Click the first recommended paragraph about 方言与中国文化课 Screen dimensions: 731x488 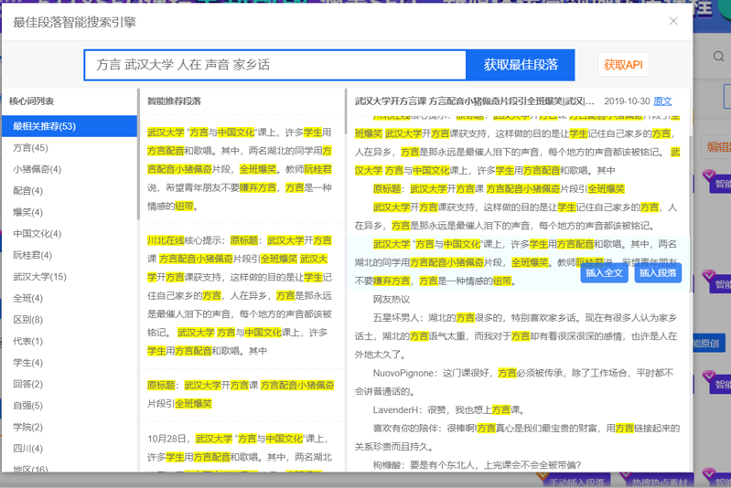(x=240, y=169)
